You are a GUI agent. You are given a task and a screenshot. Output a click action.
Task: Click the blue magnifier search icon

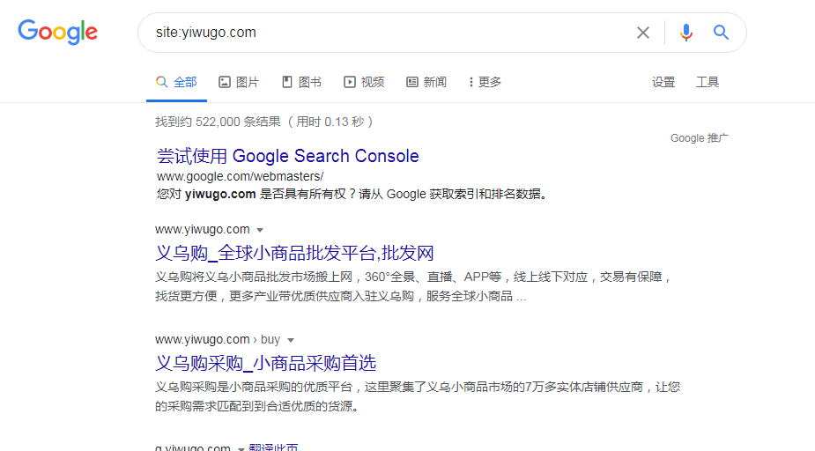coord(722,33)
